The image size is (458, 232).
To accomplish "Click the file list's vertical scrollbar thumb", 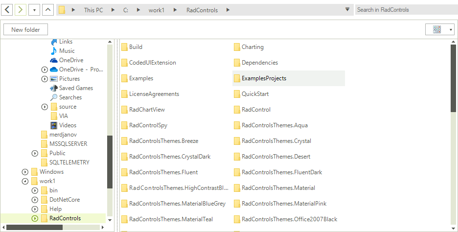I will [453, 78].
